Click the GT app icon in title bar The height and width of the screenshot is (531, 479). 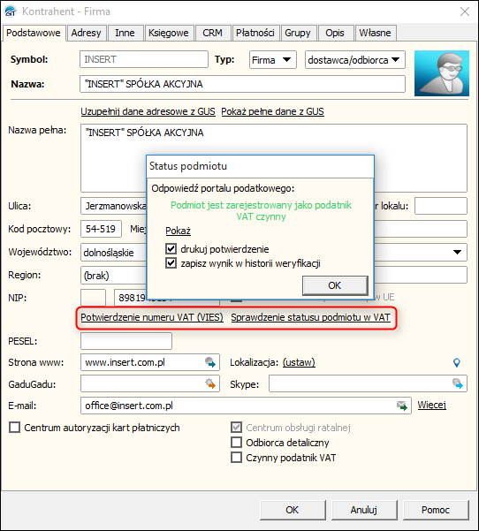(x=11, y=11)
